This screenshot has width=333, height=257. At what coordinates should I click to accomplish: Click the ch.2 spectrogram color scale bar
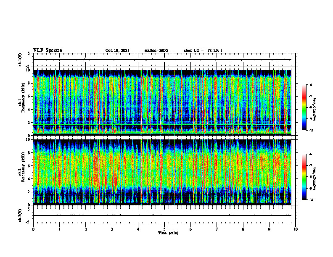point(304,177)
